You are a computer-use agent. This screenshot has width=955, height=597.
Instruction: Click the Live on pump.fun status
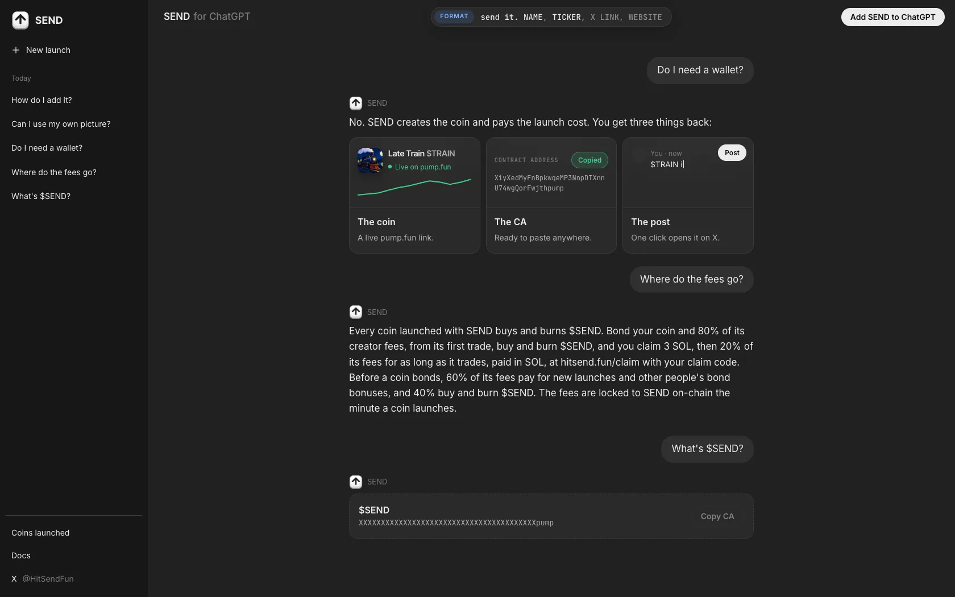420,167
